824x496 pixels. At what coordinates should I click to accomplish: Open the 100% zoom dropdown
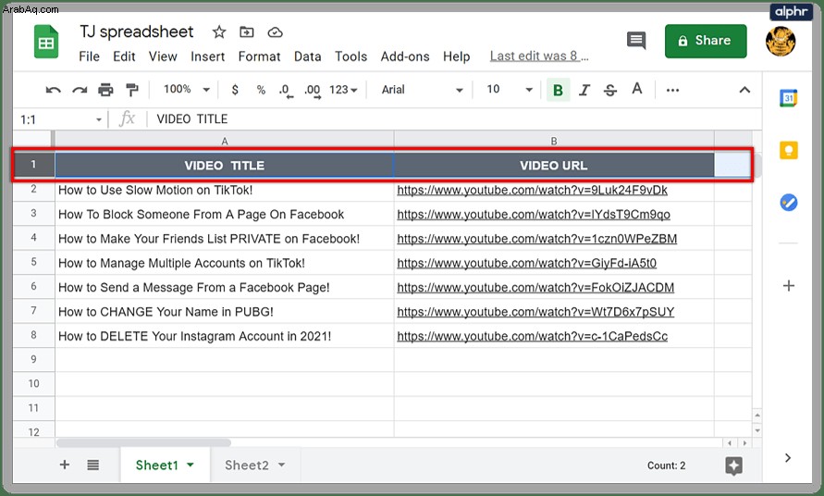point(187,90)
